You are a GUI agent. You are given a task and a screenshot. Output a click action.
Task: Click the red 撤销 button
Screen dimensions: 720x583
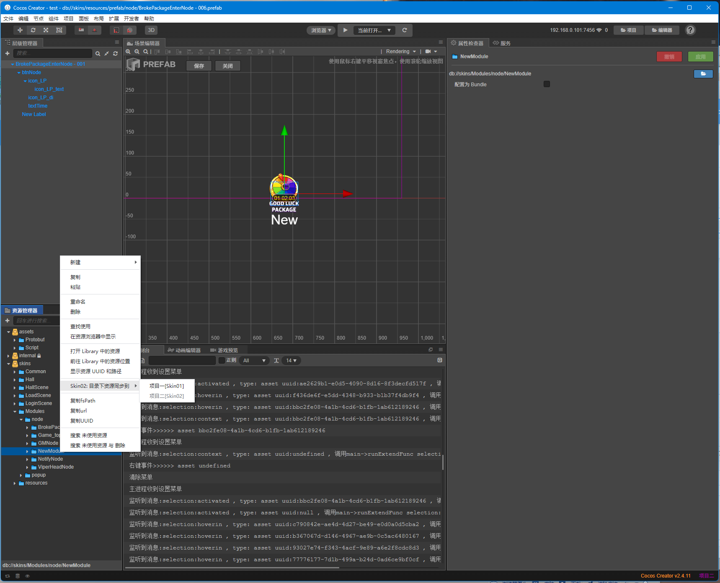pos(669,57)
